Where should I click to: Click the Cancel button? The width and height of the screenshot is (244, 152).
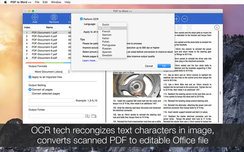click(149, 66)
